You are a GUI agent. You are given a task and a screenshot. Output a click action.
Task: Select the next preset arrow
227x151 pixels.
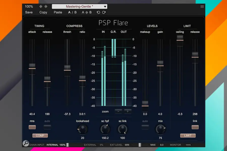[46, 7]
